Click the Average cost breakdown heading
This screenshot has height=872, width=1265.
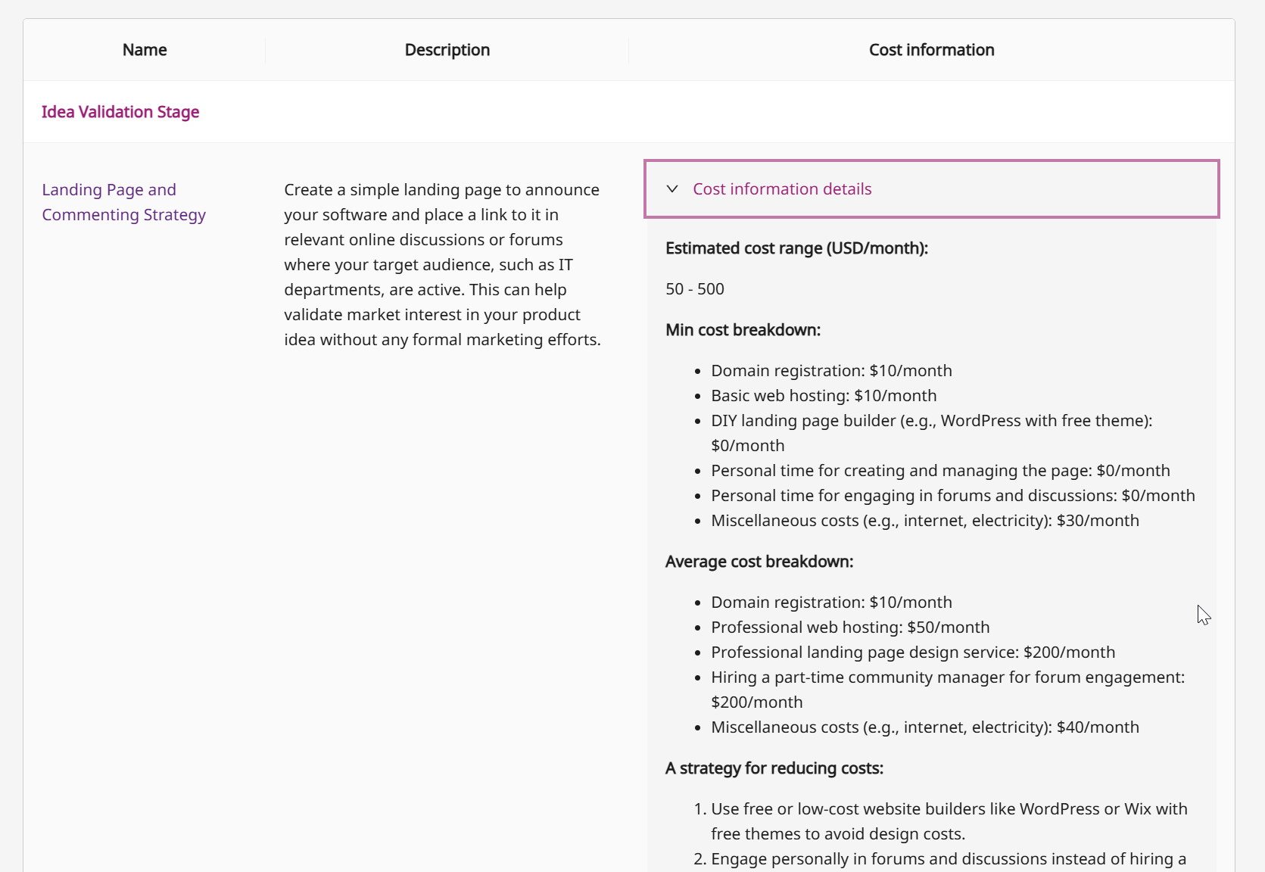pyautogui.click(x=759, y=562)
